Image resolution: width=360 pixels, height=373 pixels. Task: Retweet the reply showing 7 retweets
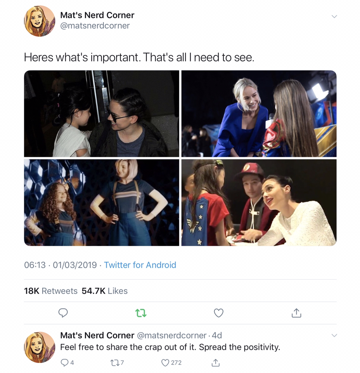pyautogui.click(x=117, y=362)
